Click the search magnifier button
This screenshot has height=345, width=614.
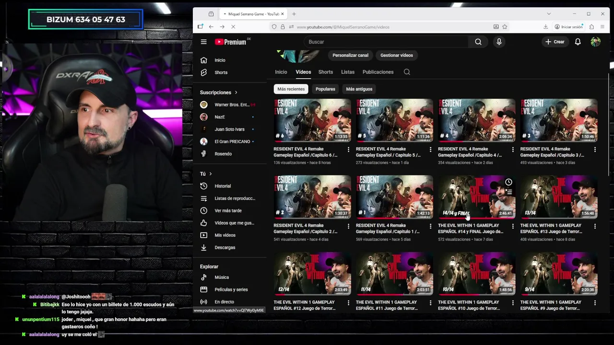(478, 42)
